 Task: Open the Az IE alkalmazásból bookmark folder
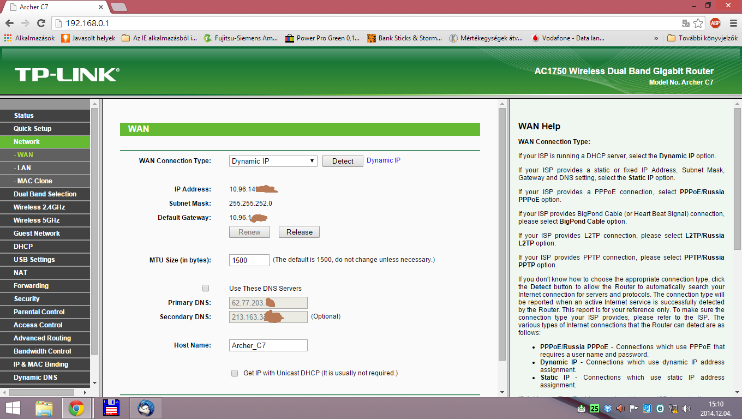pos(159,38)
